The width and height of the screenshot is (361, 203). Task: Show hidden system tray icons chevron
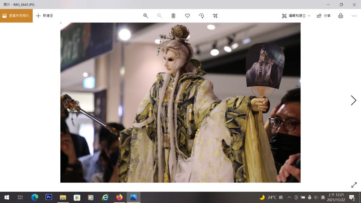[x=289, y=197]
